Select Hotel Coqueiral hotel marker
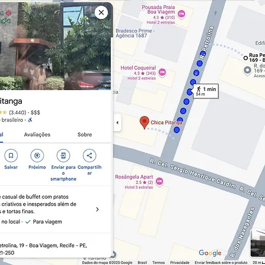The height and width of the screenshot is (265, 265). [x=162, y=73]
